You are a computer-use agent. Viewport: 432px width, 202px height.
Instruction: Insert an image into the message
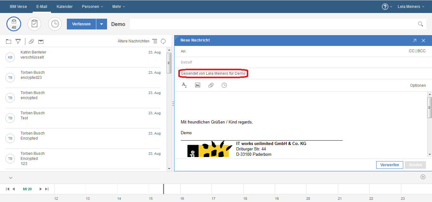coord(198,85)
